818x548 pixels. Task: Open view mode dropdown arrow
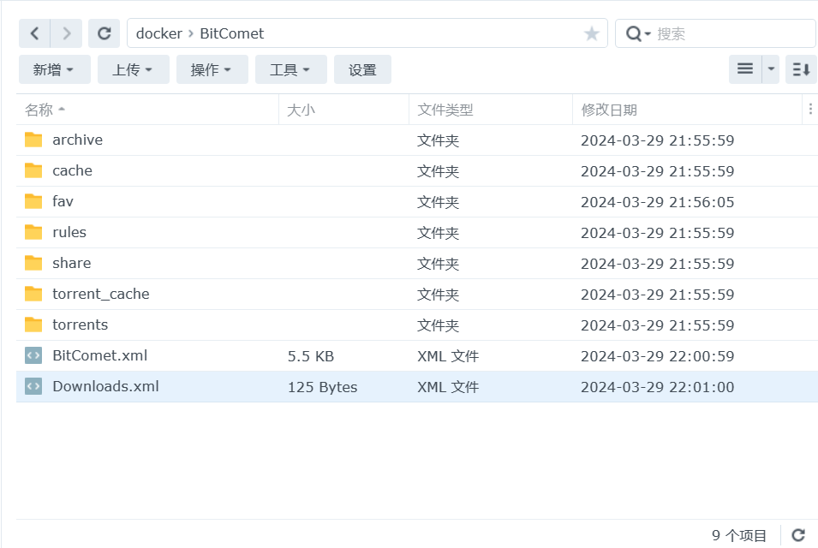pos(771,68)
